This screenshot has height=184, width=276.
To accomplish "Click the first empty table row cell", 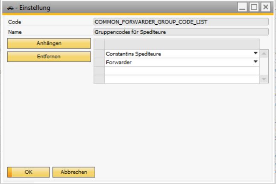I will 182,71.
